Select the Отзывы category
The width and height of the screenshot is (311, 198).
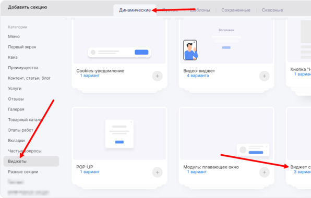pyautogui.click(x=16, y=99)
